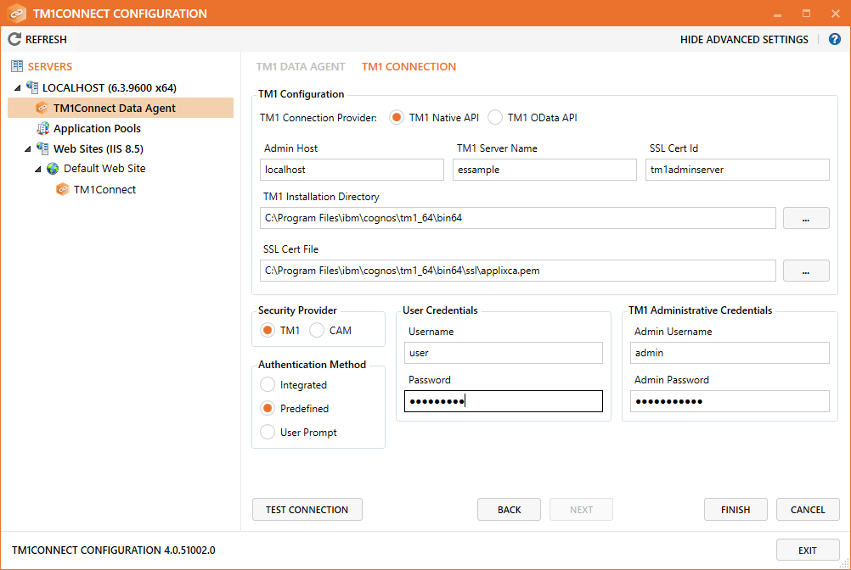Select Integrated authentication method

[x=268, y=385]
